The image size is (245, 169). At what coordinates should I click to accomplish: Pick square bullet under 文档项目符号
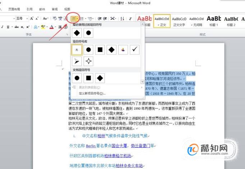[x=88, y=78]
